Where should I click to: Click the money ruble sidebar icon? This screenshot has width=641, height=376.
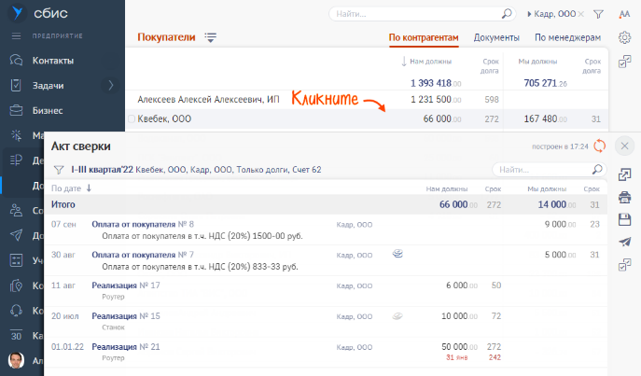tap(16, 160)
